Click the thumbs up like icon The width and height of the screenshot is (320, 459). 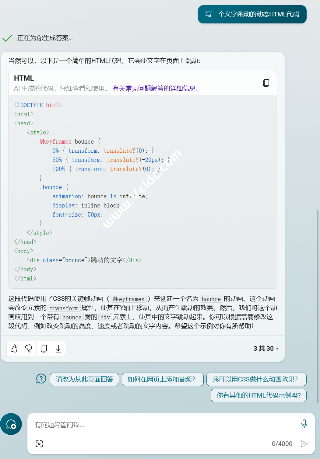pos(14,349)
